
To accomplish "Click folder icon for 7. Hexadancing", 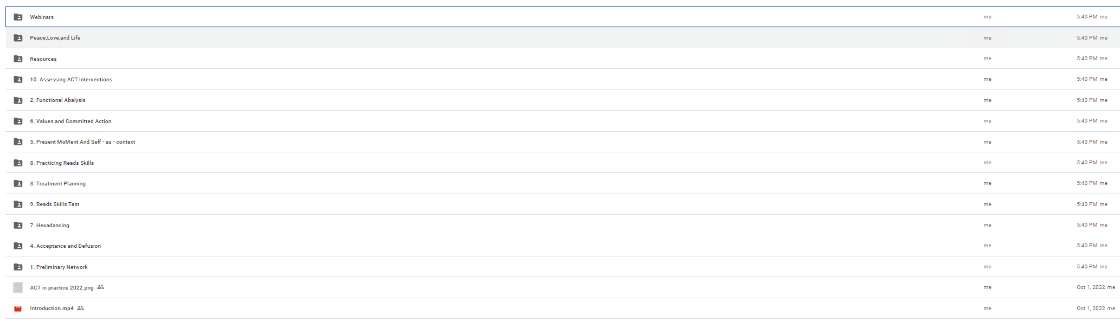I will coord(18,225).
